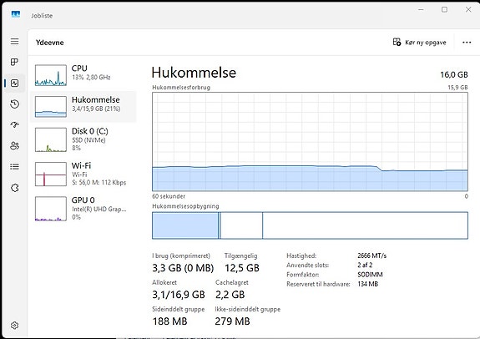The height and width of the screenshot is (339, 480).
Task: Click in-use segment of memory composition bar
Action: pos(185,225)
